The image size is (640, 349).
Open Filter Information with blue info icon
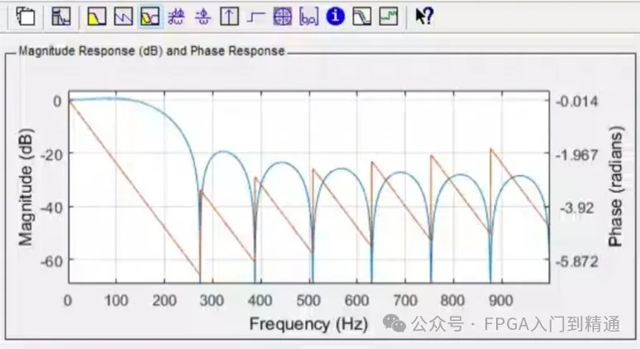click(x=335, y=16)
